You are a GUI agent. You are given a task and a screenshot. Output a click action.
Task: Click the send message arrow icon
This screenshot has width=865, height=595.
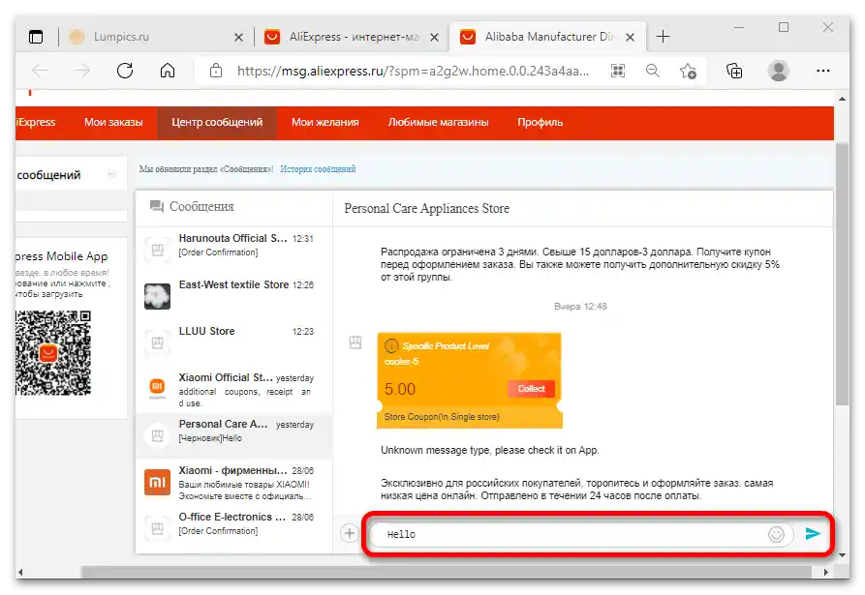pyautogui.click(x=813, y=533)
